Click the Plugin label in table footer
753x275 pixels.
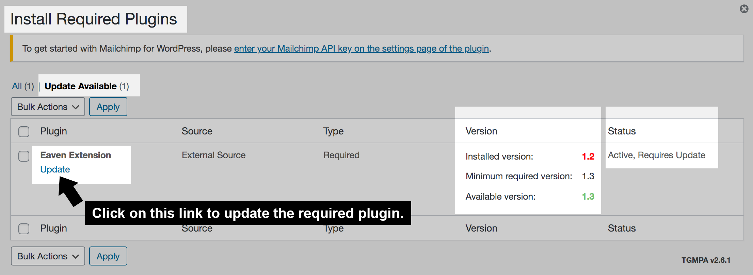(x=53, y=228)
